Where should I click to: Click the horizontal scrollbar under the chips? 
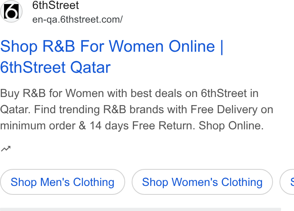(x=141, y=209)
